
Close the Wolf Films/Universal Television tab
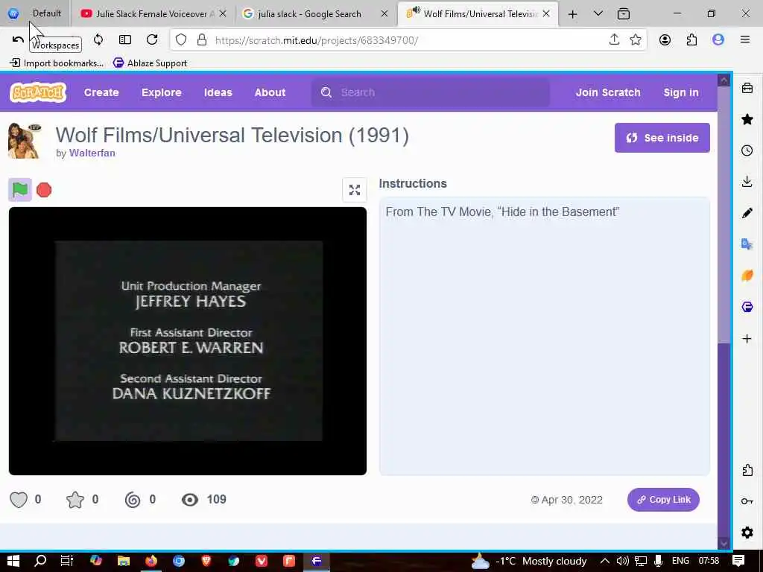click(x=546, y=13)
